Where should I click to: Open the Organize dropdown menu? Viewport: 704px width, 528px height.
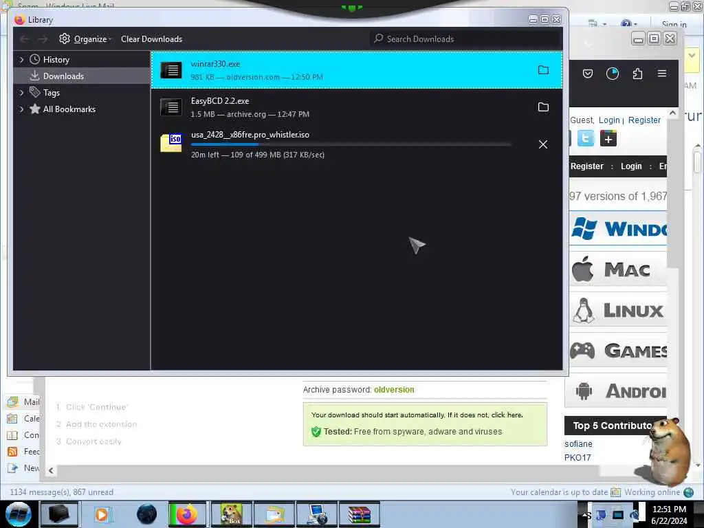coord(93,39)
